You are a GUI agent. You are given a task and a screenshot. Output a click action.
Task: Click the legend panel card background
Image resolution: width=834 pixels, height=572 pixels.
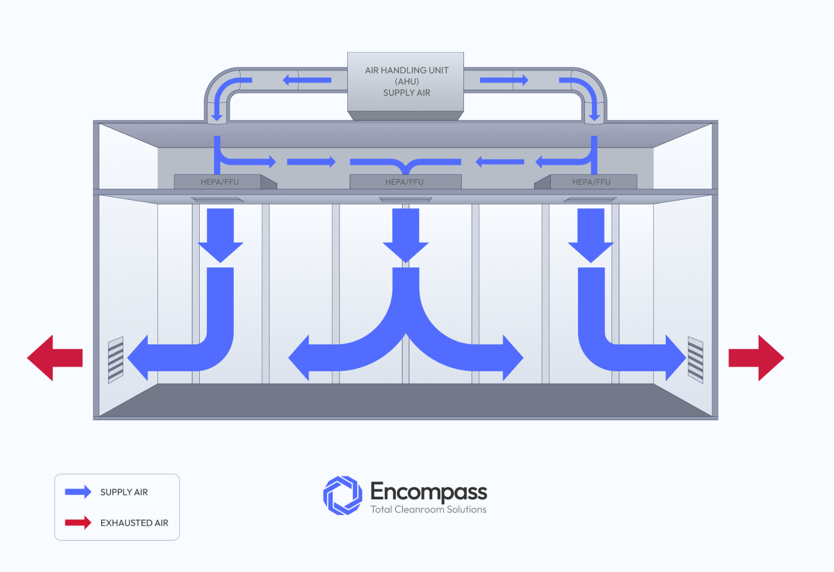[117, 507]
